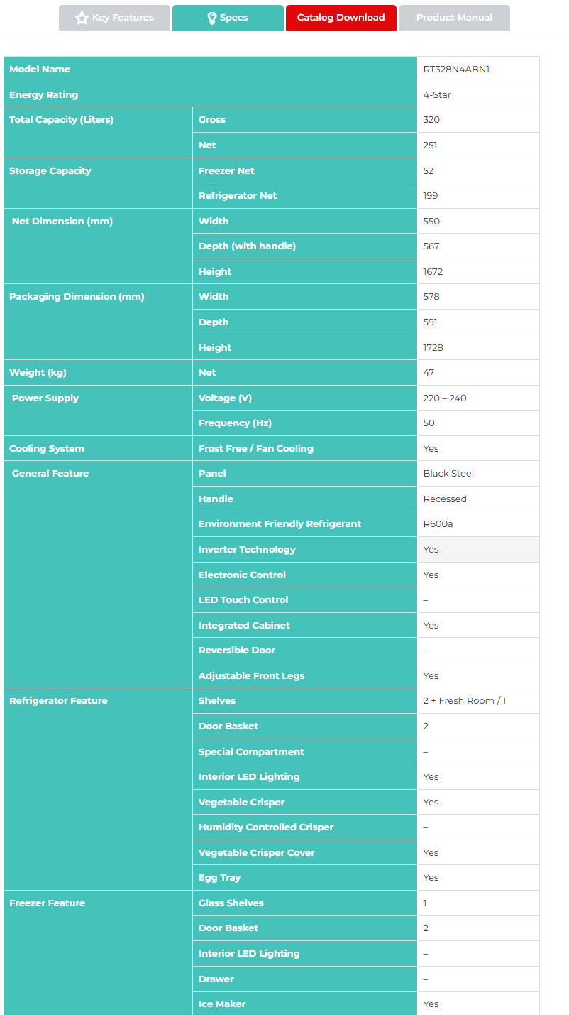The image size is (569, 1015).
Task: Select shelves value 2 + Fresh Room / 1
Action: pos(465,701)
